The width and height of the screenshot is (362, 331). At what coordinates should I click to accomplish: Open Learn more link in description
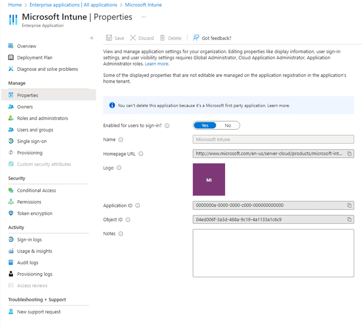[157, 64]
